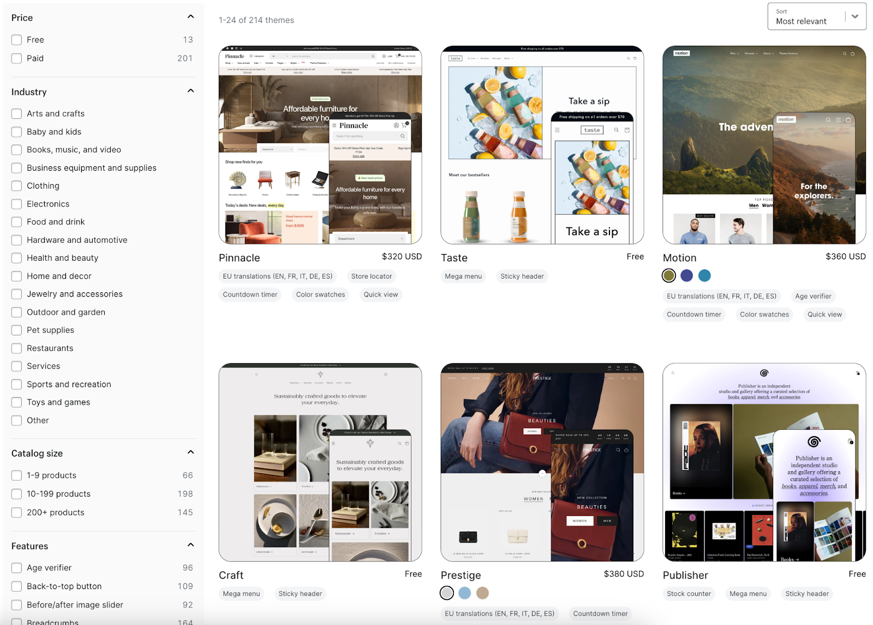Select Motion's dark blue color swatch
Screen dimensions: 873x625
pyautogui.click(x=687, y=275)
